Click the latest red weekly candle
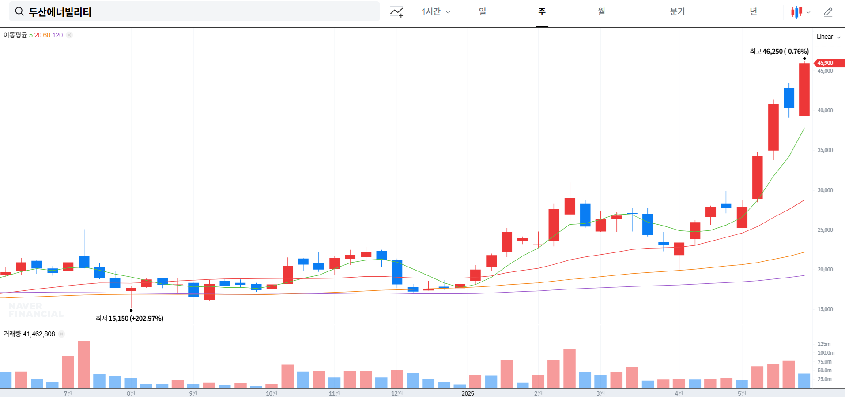Image resolution: width=845 pixels, height=397 pixels. [804, 89]
